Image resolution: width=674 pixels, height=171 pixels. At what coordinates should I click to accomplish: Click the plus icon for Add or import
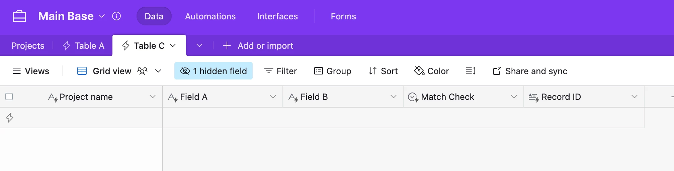point(227,45)
